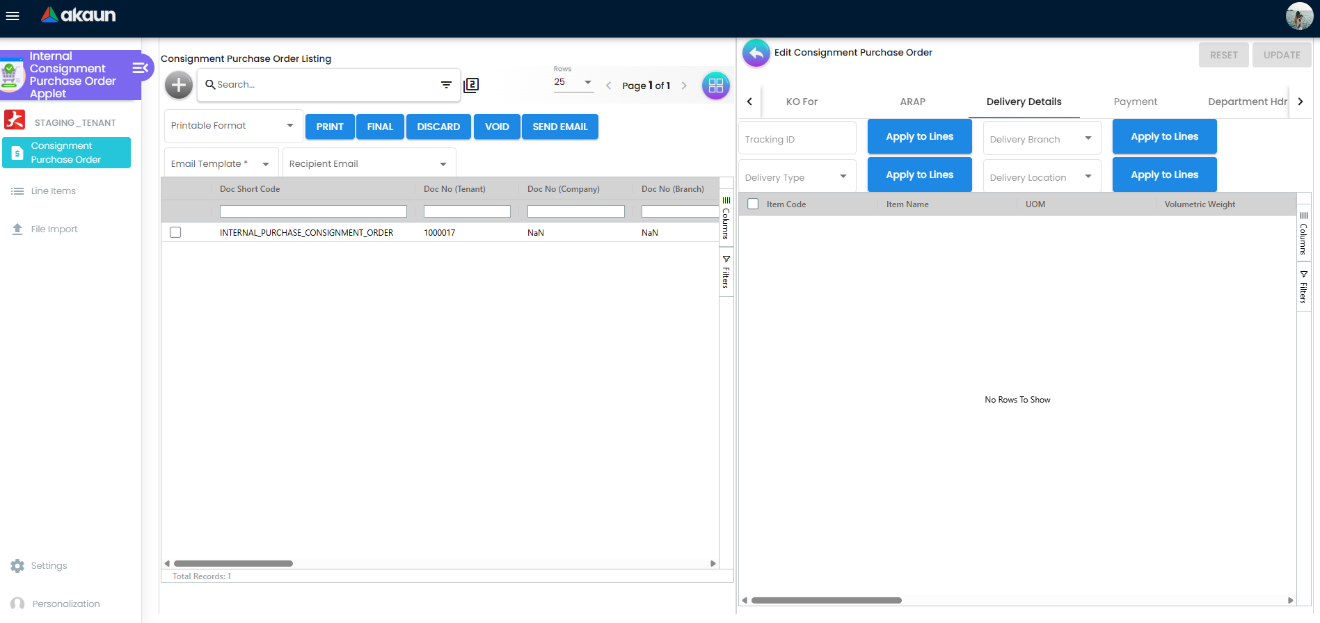This screenshot has height=623, width=1320.
Task: Open Filters panel in listing grid
Action: pos(726,271)
